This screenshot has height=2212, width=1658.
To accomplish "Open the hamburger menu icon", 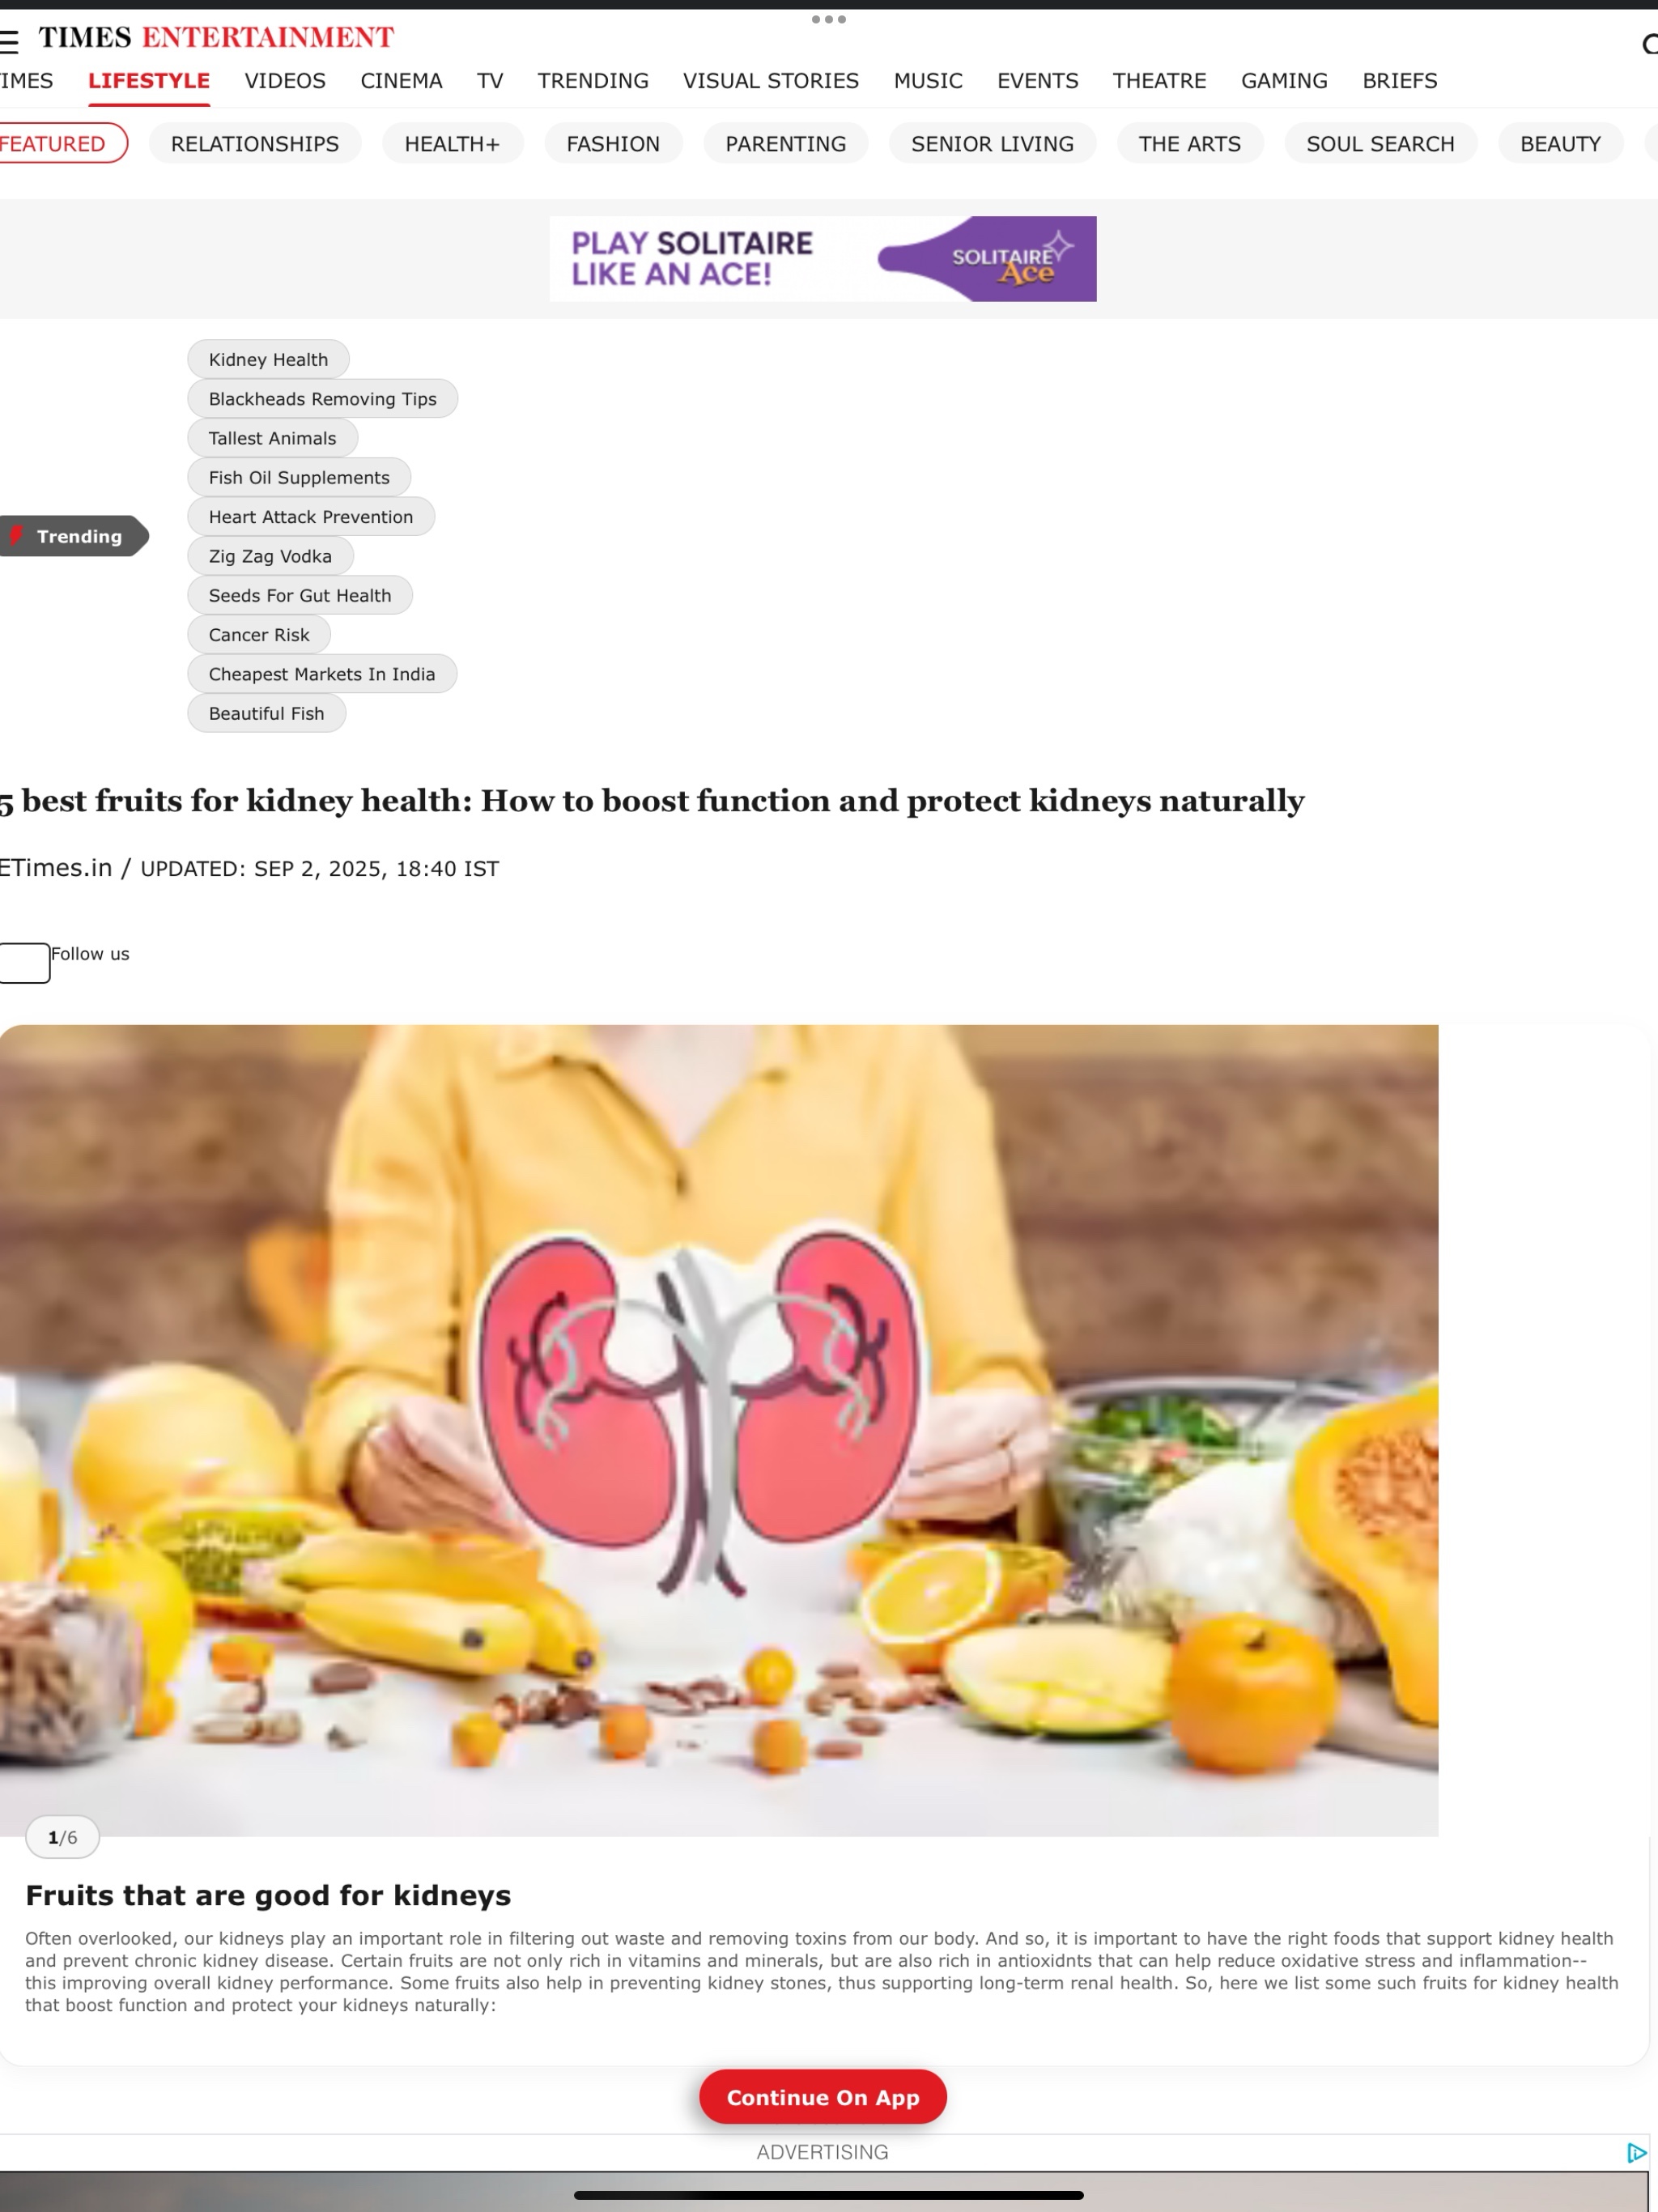I will (x=9, y=41).
